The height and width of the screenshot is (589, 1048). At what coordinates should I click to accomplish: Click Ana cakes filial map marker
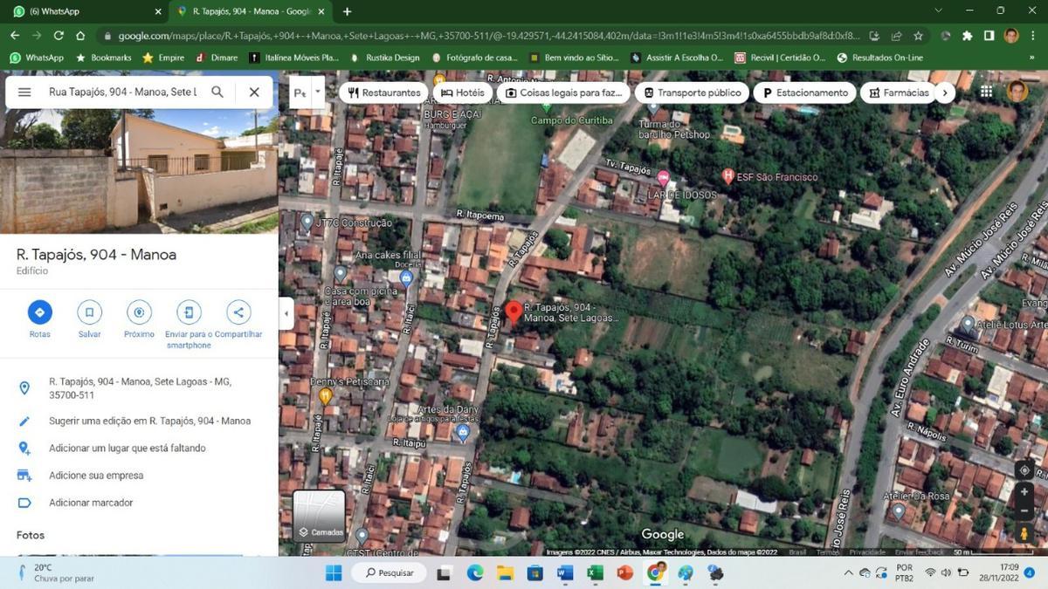[x=405, y=277]
